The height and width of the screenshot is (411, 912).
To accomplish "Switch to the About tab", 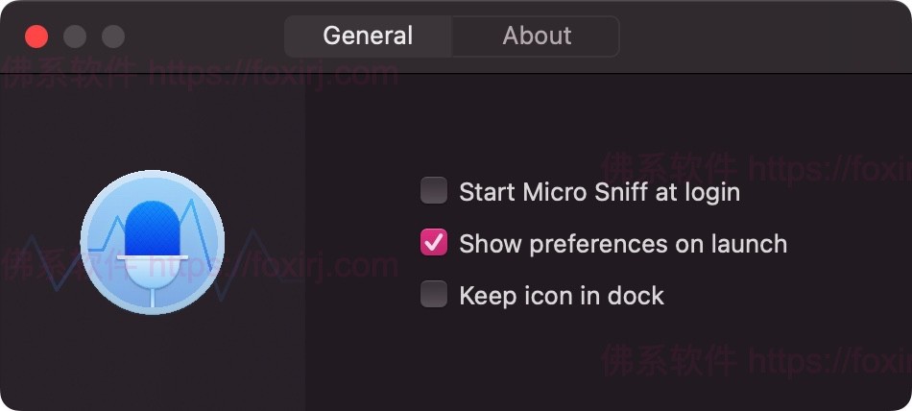I will coord(537,36).
